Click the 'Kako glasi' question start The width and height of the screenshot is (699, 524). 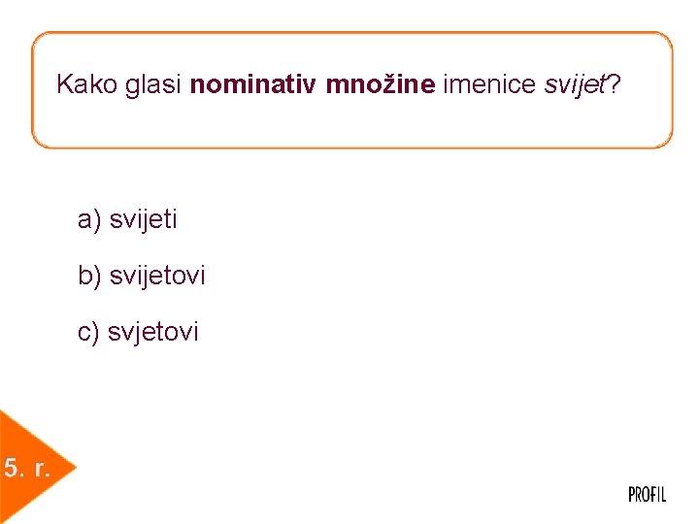(119, 85)
